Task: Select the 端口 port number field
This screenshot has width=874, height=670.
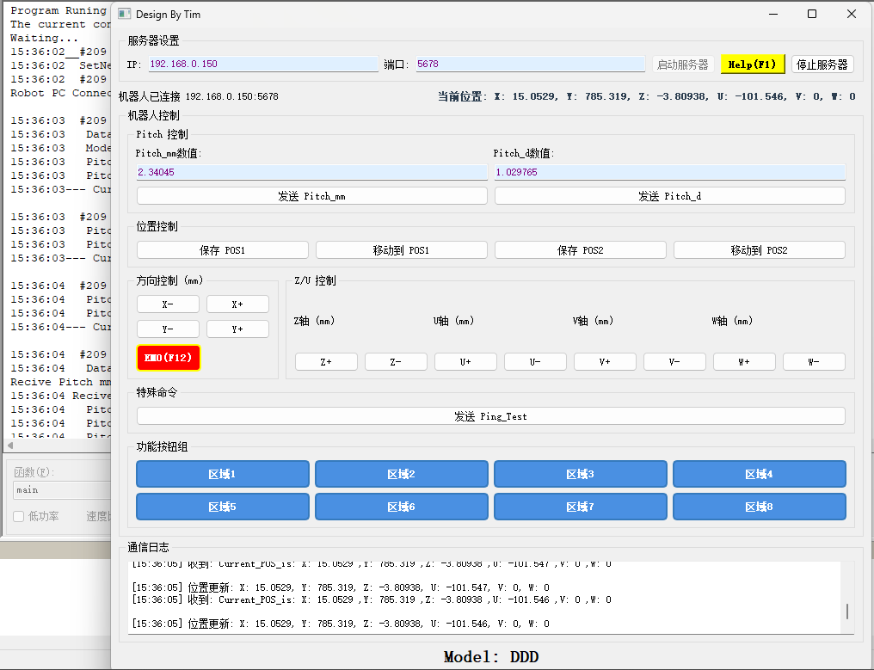Action: (x=529, y=64)
